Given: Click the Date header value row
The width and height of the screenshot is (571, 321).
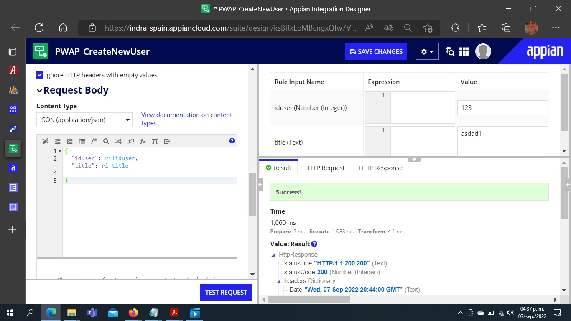Looking at the screenshot, I should 354,289.
